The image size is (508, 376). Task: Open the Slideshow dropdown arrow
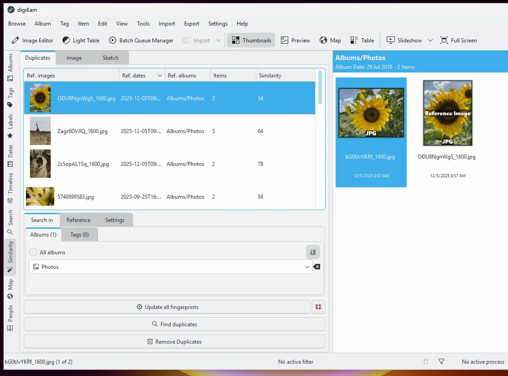[430, 41]
